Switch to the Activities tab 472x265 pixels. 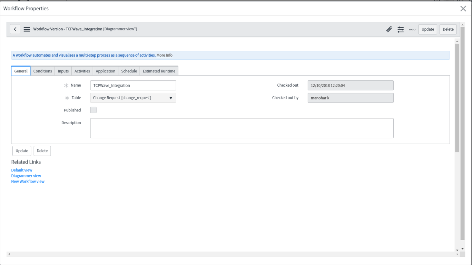tap(82, 71)
